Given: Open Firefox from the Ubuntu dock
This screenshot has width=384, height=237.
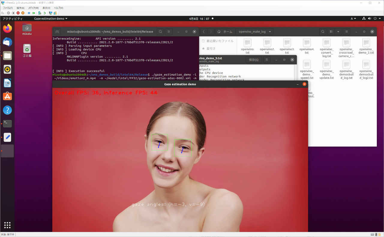Looking at the screenshot, I should pos(7,29).
